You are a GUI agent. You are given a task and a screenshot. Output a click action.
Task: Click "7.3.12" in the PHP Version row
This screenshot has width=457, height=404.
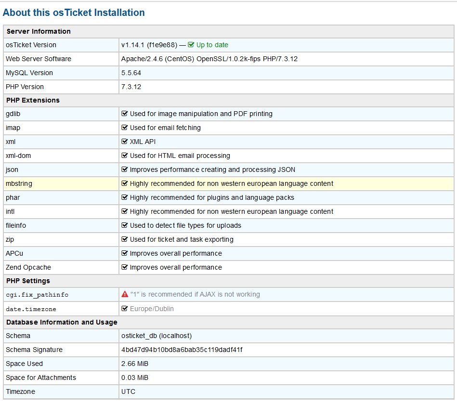coord(131,87)
